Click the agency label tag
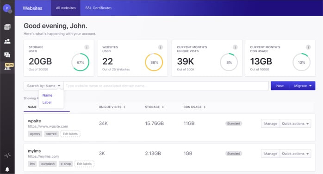323x174 pixels. [x=35, y=134]
